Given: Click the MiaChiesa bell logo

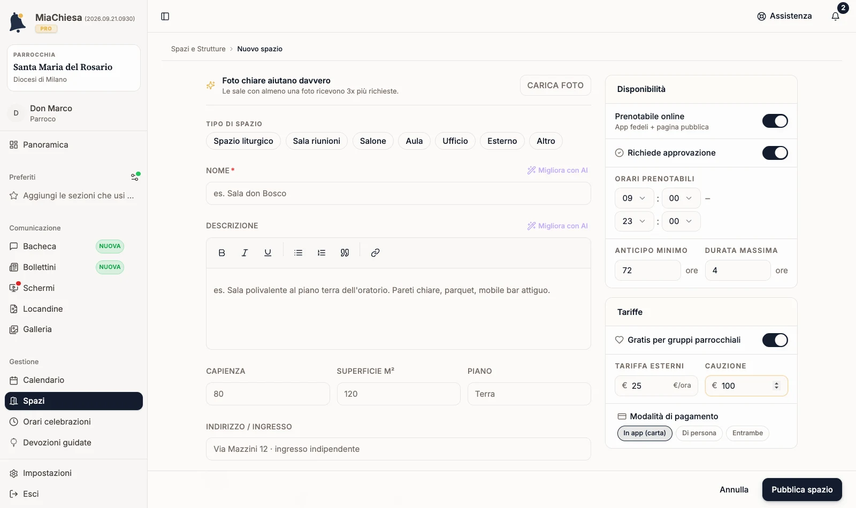Looking at the screenshot, I should (x=18, y=22).
